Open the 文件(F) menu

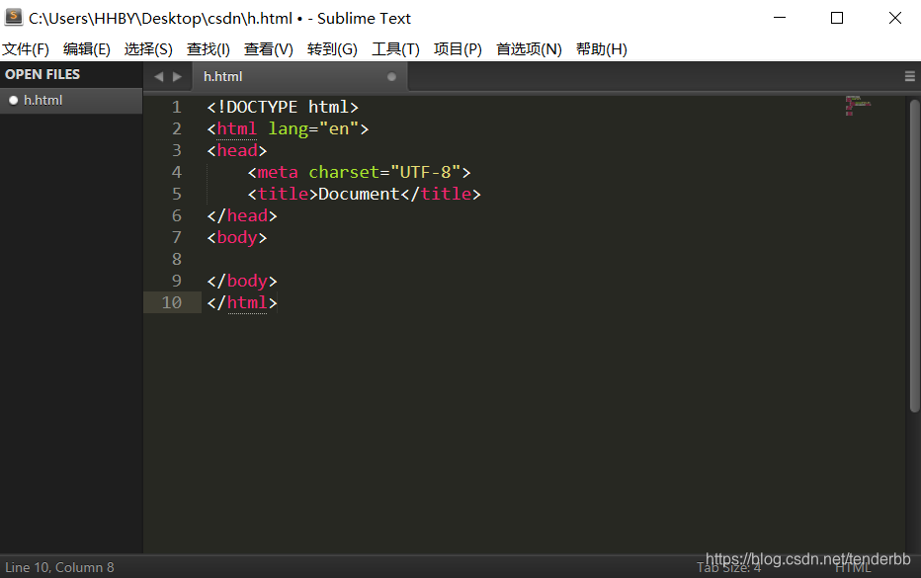tap(26, 49)
